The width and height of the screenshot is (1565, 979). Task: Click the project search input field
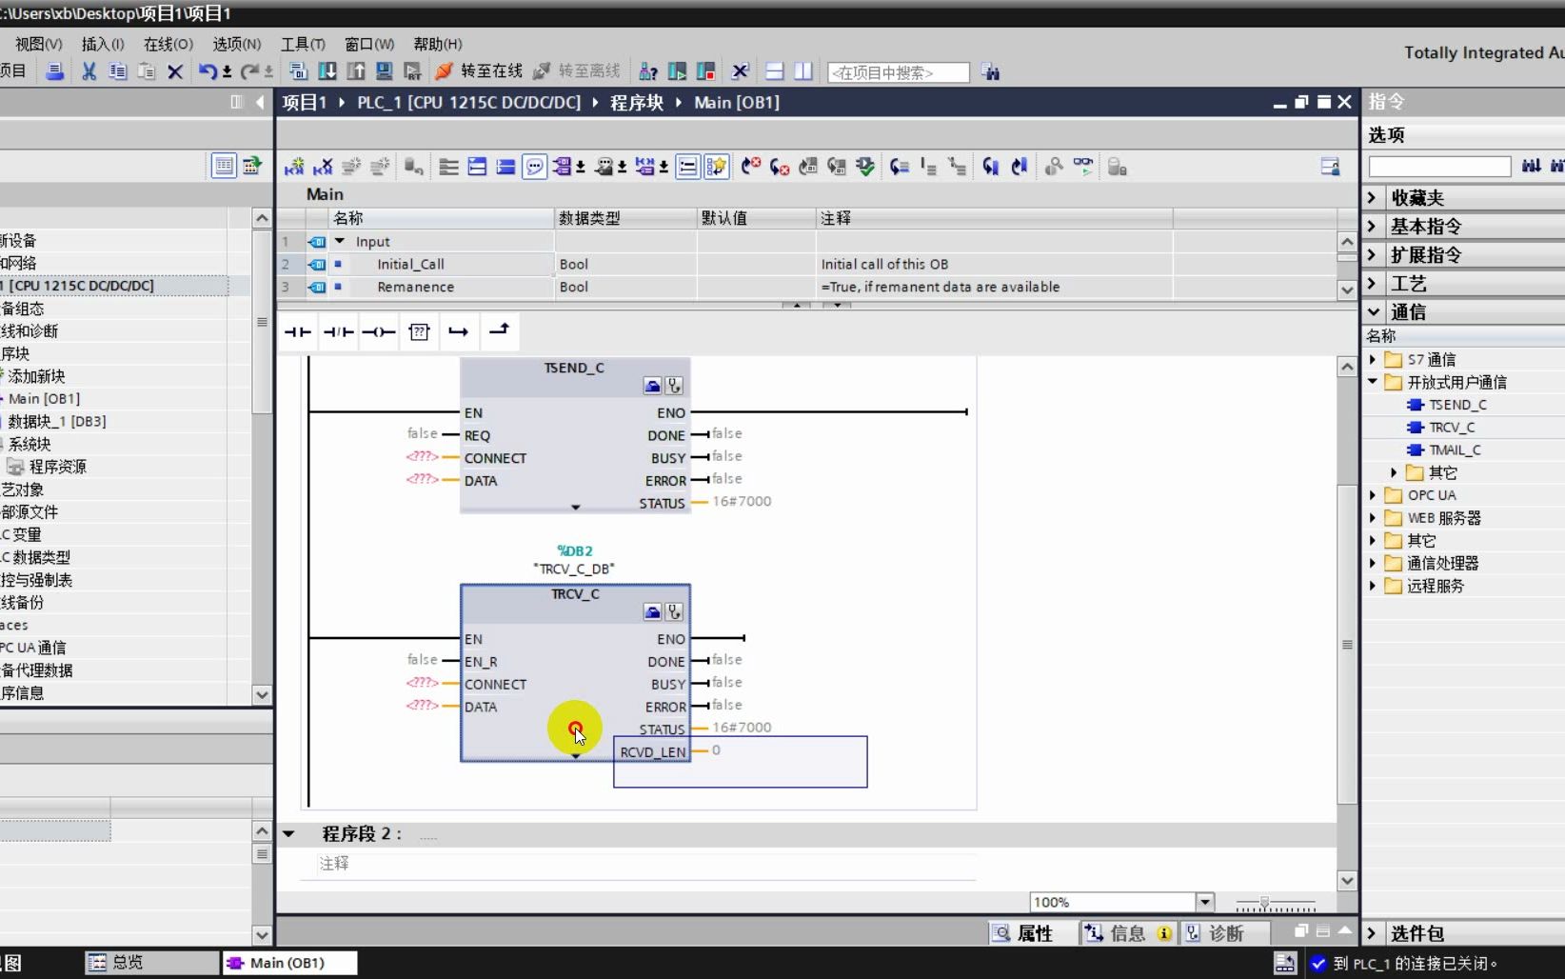click(899, 72)
